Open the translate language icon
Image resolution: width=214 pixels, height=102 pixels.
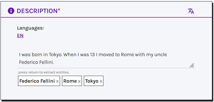tap(191, 11)
